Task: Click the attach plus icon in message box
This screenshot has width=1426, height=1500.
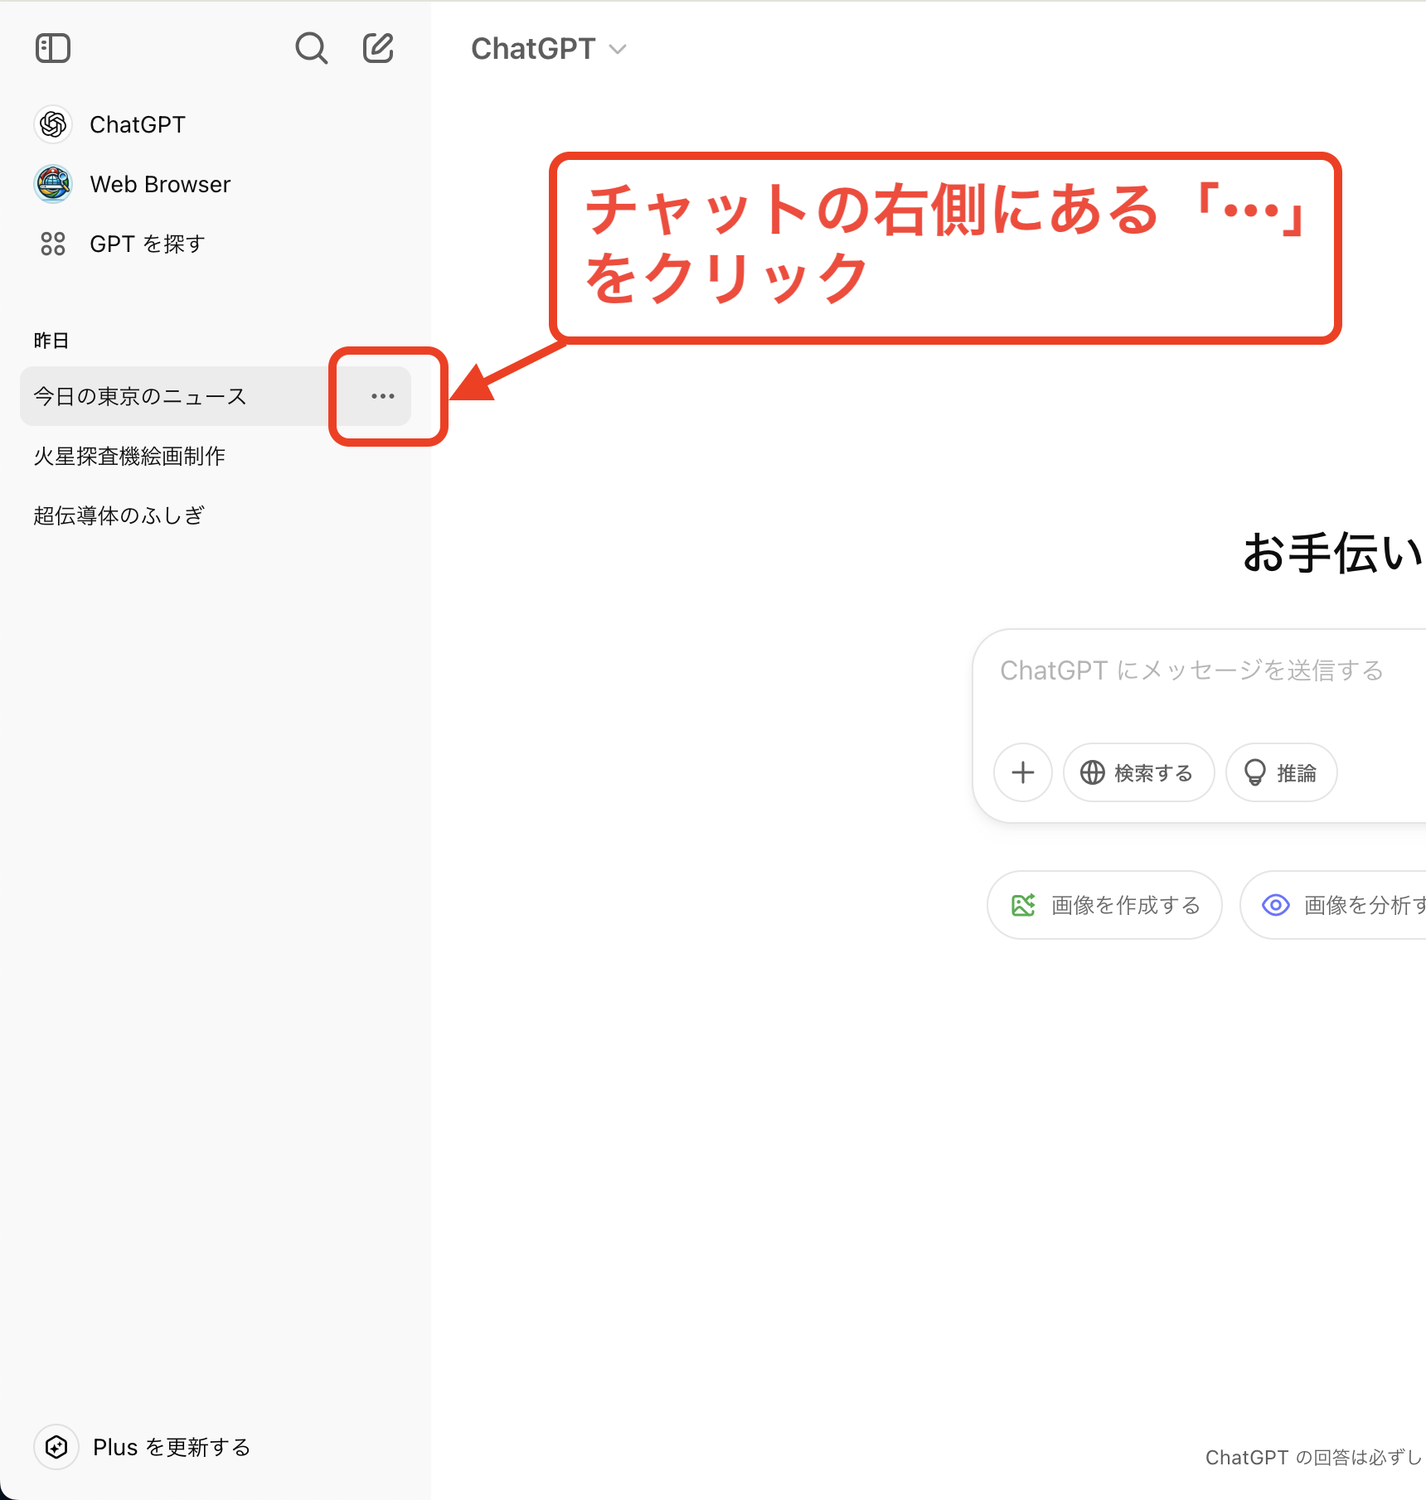Action: tap(1022, 772)
